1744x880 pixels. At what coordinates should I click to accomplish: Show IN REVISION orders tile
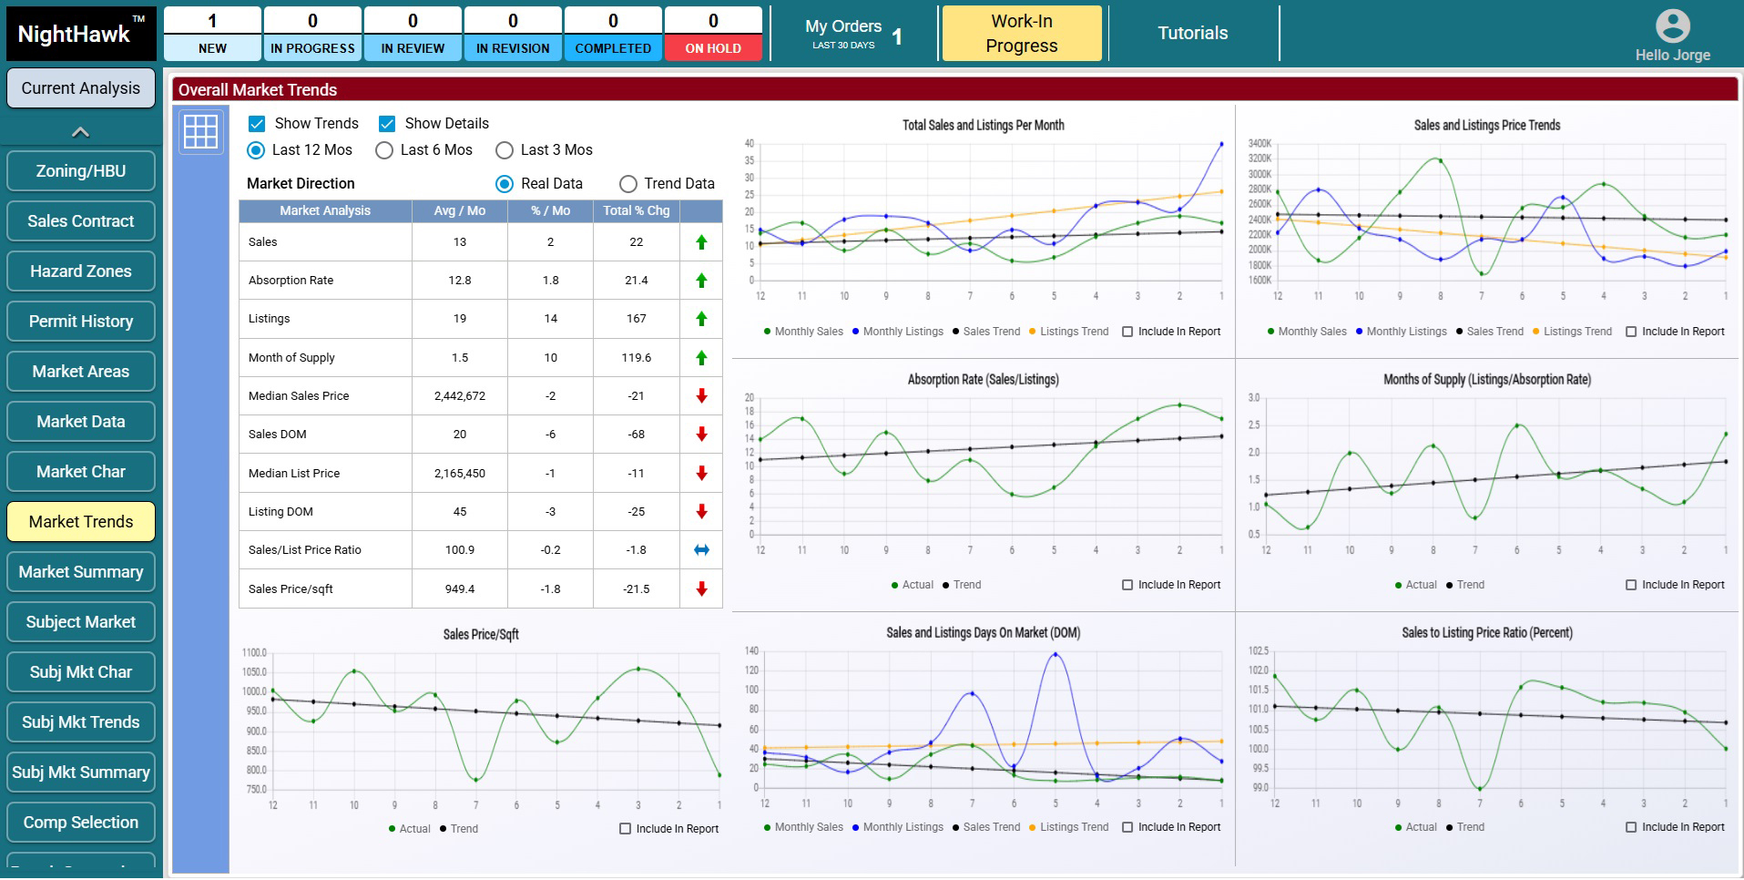coord(513,34)
